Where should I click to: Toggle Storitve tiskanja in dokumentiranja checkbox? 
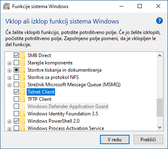pos(16,70)
